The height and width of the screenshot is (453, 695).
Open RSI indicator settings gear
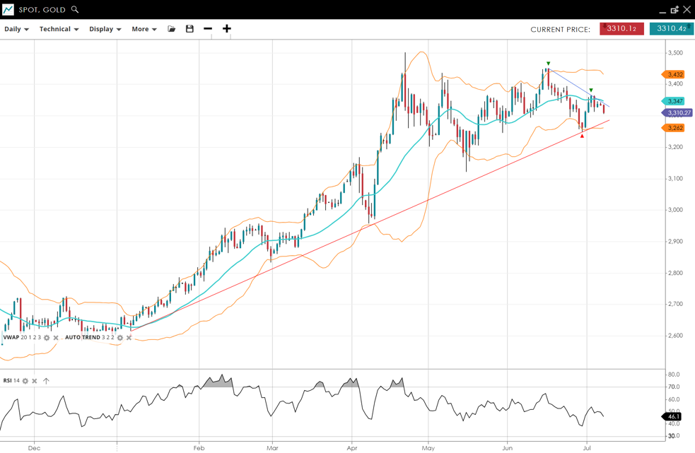[x=25, y=381]
